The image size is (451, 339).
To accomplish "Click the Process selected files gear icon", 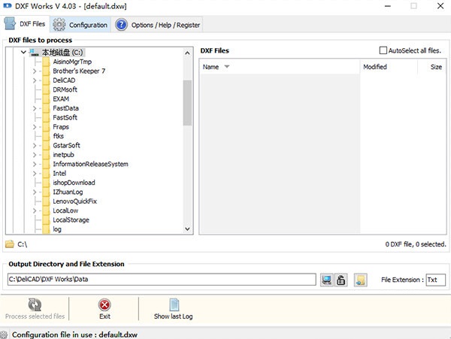I will (35, 304).
